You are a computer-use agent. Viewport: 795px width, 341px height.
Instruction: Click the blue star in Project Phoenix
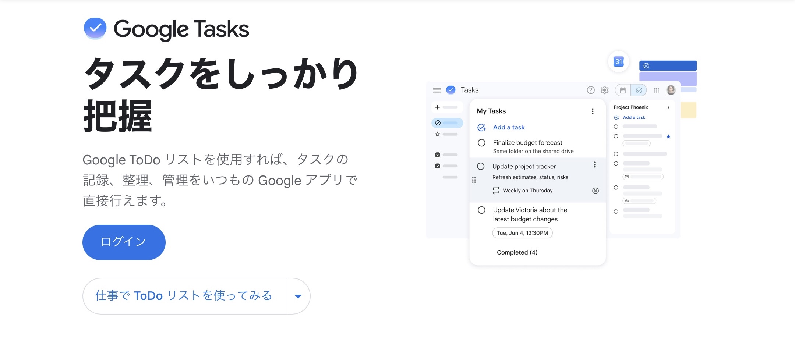[x=668, y=136]
